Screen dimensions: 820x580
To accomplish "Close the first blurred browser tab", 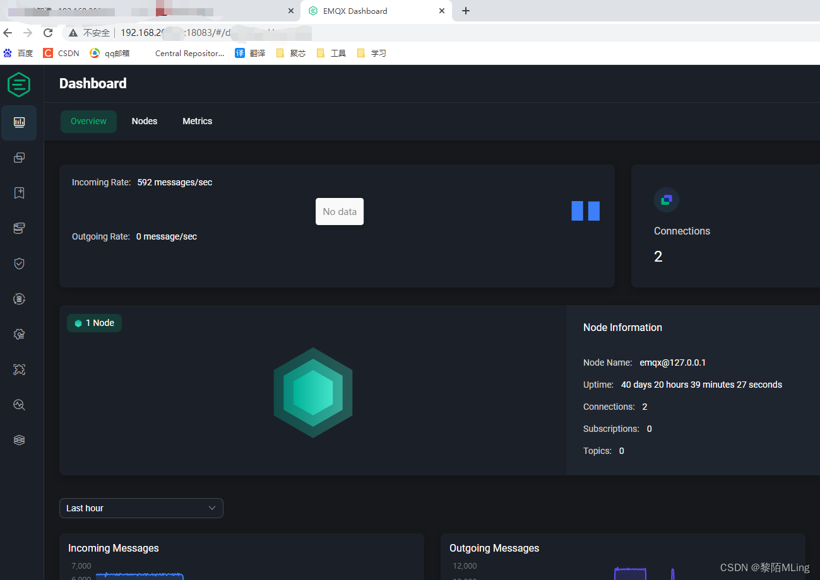I will tap(291, 11).
